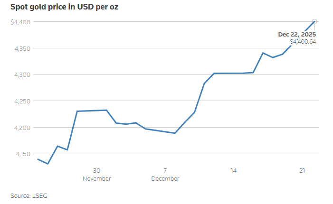Select the $4,400 y-axis label
The height and width of the screenshot is (204, 333).
tap(20, 22)
